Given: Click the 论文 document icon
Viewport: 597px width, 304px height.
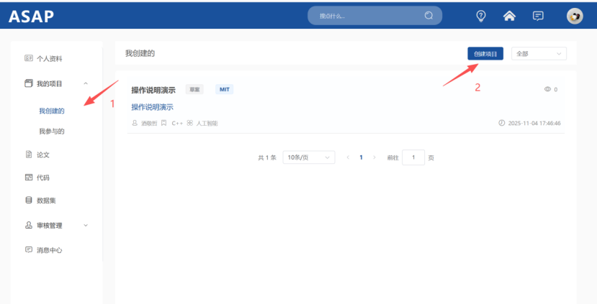Looking at the screenshot, I should coord(29,155).
